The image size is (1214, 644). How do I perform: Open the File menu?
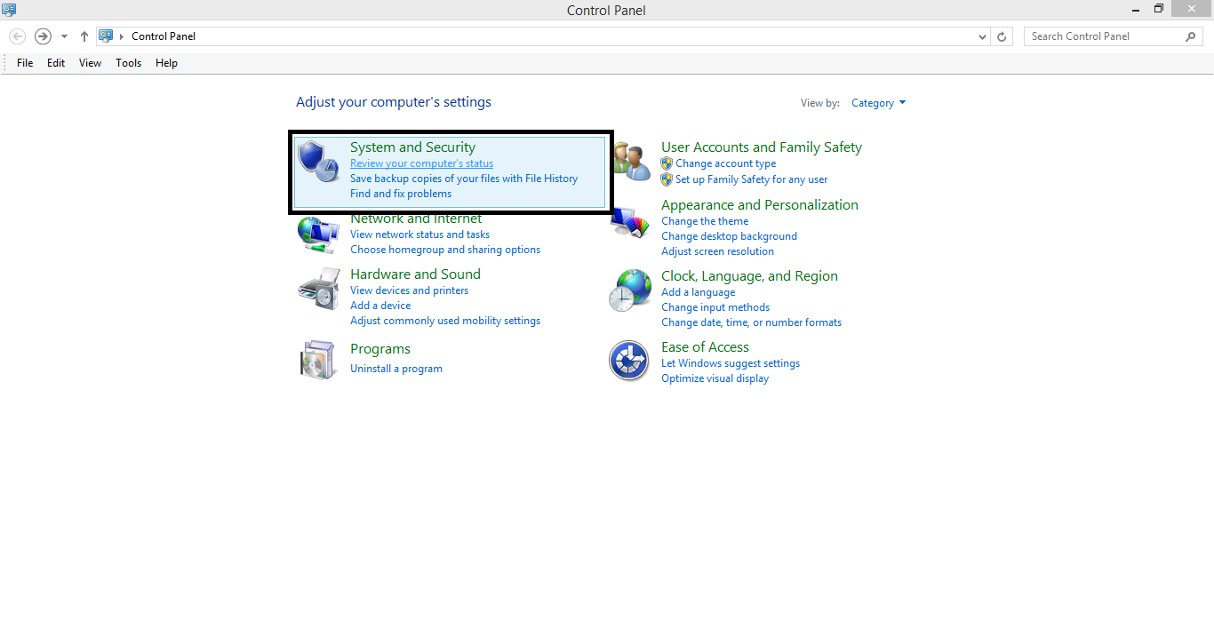(x=25, y=63)
